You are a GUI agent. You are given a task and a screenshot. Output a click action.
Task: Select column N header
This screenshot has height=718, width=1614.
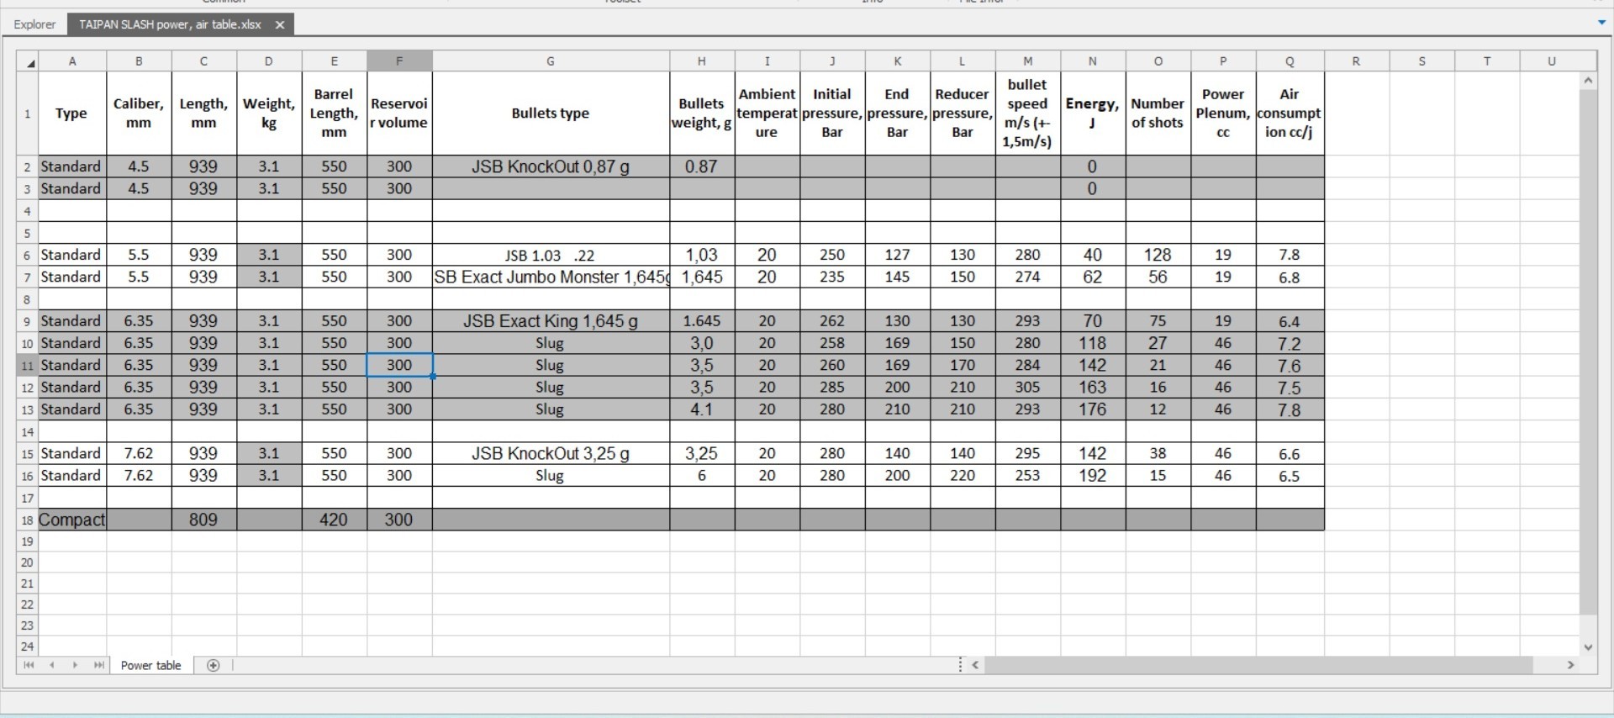point(1093,61)
